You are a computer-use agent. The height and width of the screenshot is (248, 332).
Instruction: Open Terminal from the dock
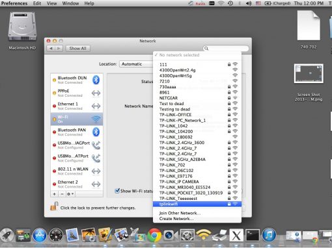pyautogui.click(x=253, y=235)
